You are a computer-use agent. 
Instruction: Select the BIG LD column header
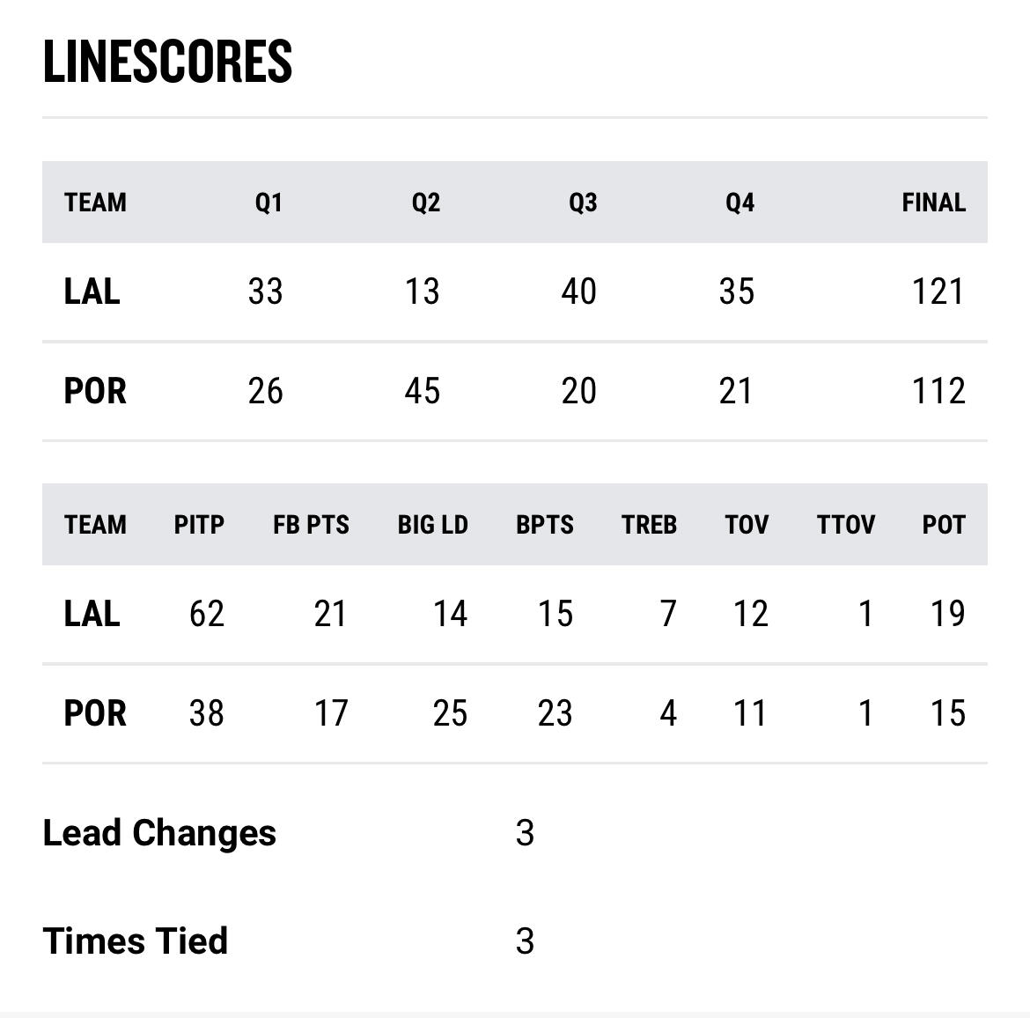click(432, 525)
